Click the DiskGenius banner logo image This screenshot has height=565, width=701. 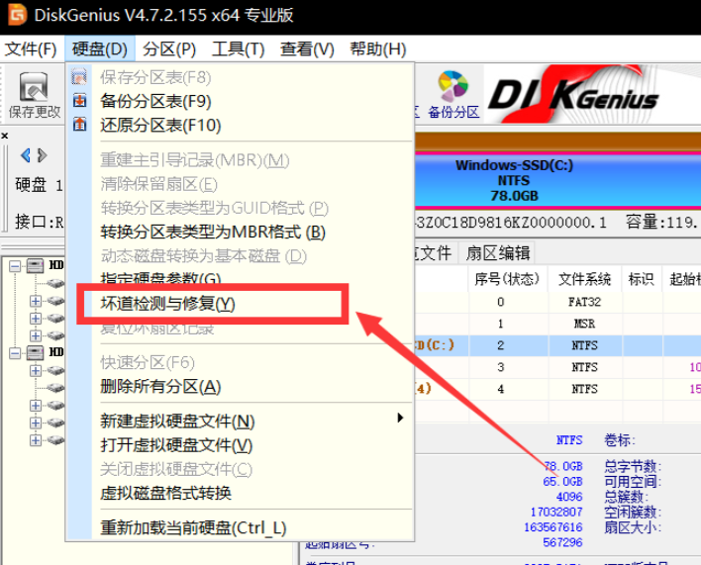tap(573, 96)
